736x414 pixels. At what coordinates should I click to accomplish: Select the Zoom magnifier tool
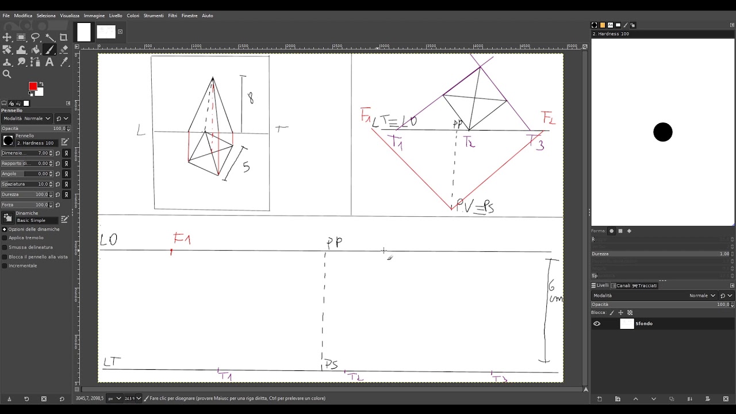coord(7,74)
